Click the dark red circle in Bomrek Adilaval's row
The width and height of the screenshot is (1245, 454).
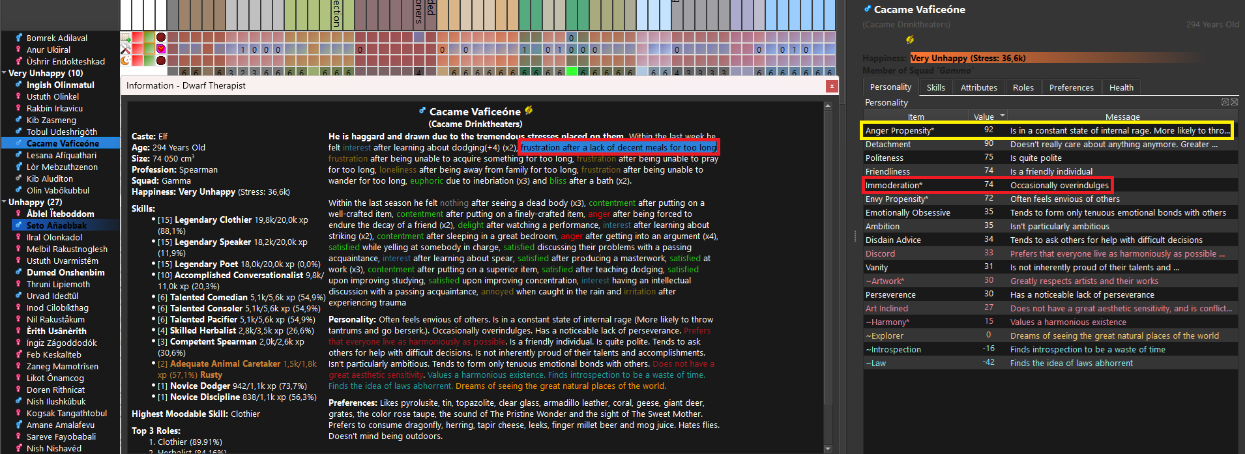(161, 37)
